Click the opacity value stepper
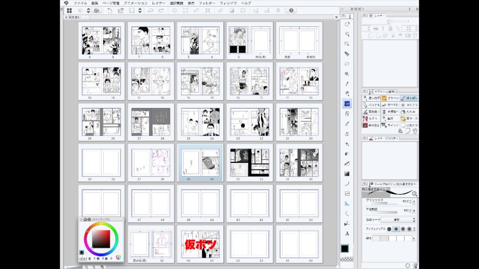 410,210
